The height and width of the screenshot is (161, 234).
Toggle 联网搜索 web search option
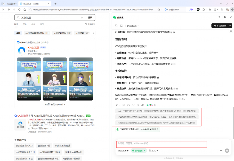(x=139, y=150)
